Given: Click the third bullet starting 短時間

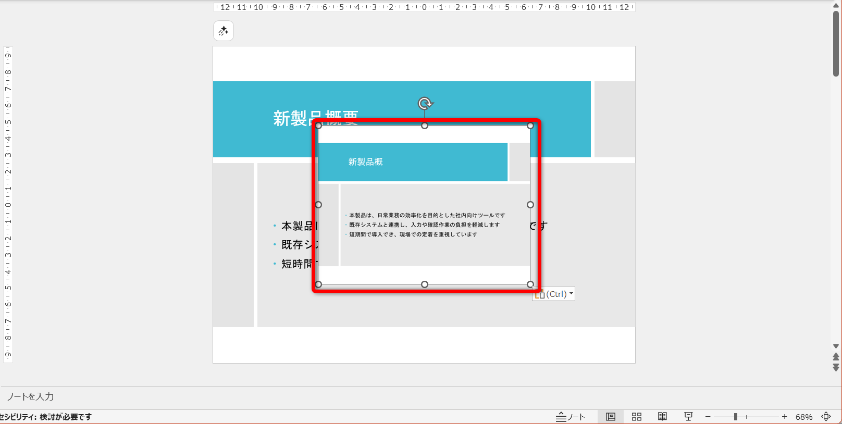Looking at the screenshot, I should pyautogui.click(x=298, y=264).
